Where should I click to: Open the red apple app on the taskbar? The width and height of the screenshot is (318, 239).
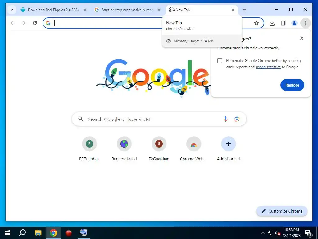point(69,233)
